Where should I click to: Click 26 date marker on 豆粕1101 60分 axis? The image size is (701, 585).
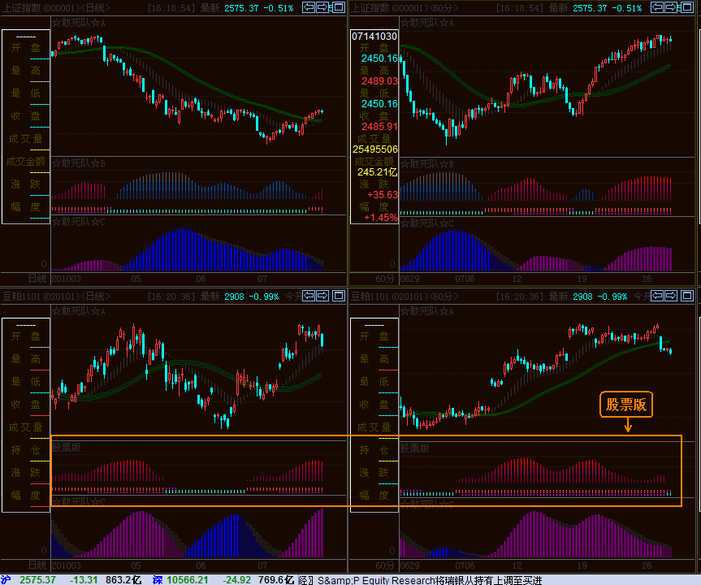(647, 565)
